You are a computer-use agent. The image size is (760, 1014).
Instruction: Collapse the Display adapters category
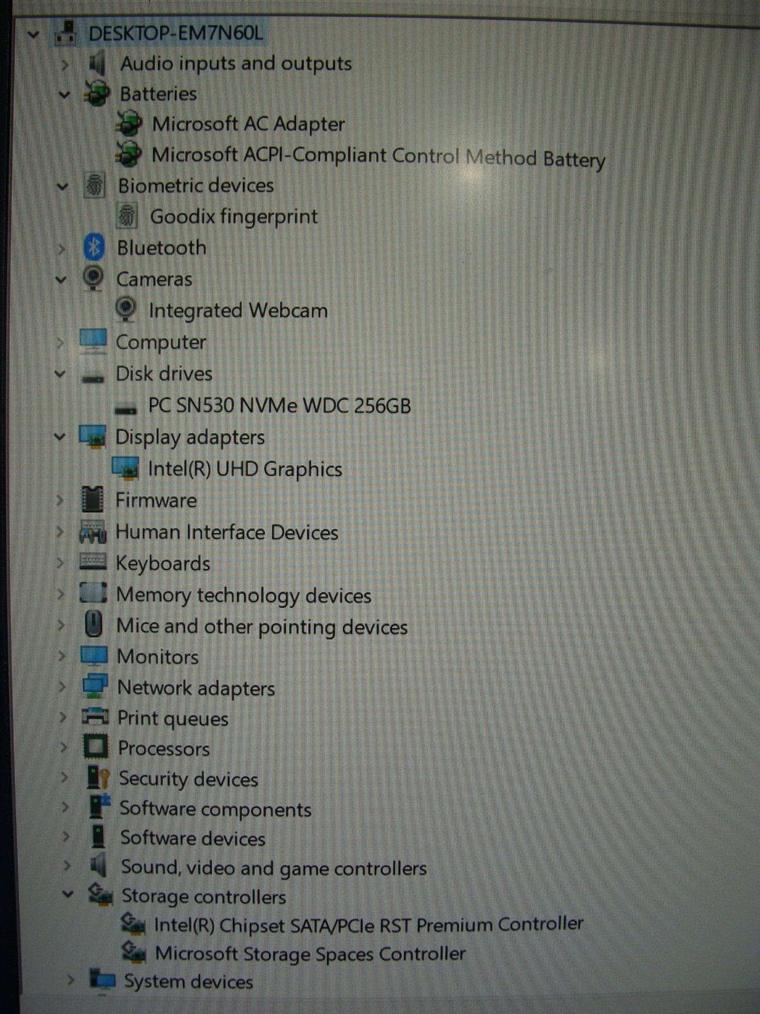(60, 437)
